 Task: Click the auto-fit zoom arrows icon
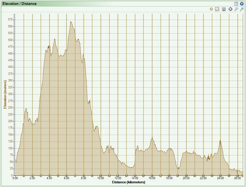pos(230,9)
